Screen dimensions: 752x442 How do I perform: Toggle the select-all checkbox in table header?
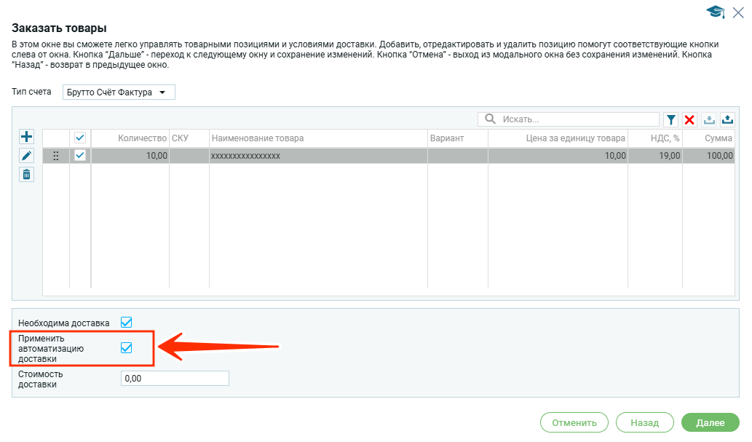[80, 138]
